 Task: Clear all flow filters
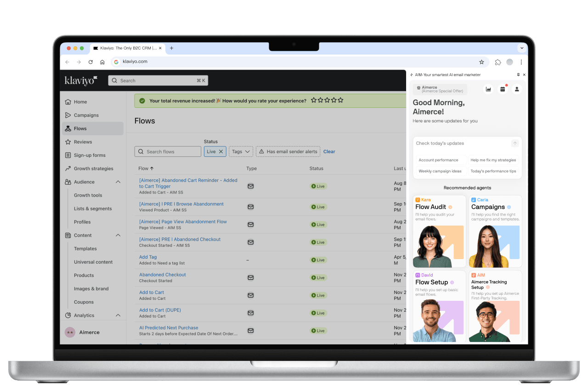pyautogui.click(x=329, y=151)
